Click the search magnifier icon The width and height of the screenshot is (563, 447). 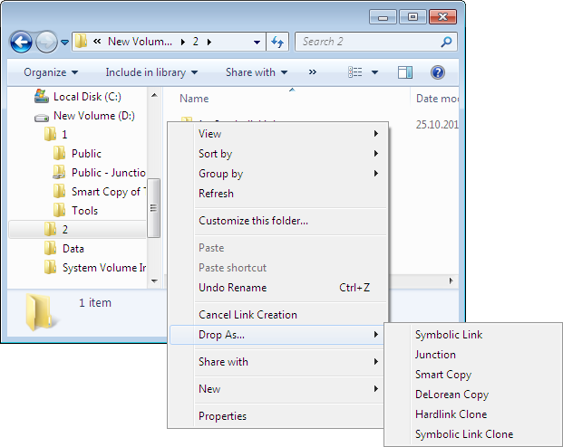pyautogui.click(x=446, y=42)
